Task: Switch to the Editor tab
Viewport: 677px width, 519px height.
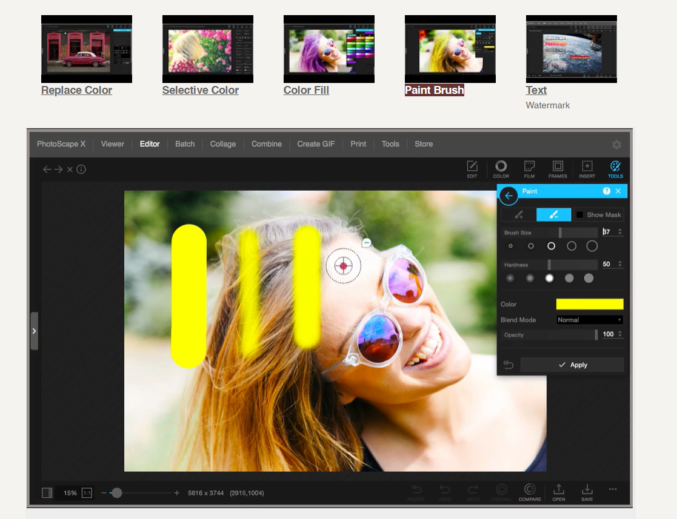Action: tap(149, 144)
